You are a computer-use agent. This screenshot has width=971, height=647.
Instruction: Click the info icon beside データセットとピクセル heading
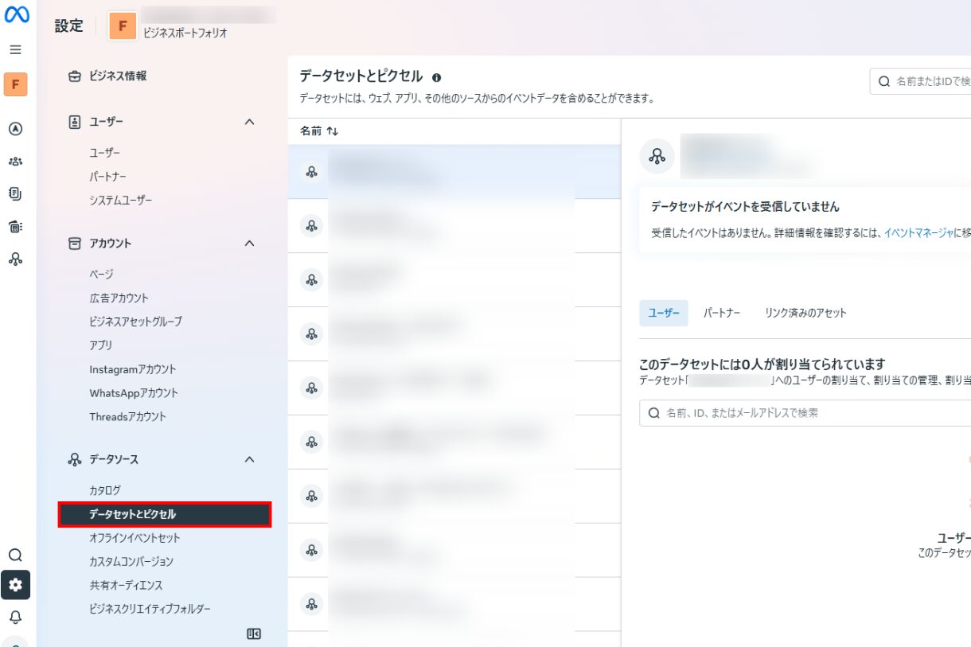(x=436, y=77)
